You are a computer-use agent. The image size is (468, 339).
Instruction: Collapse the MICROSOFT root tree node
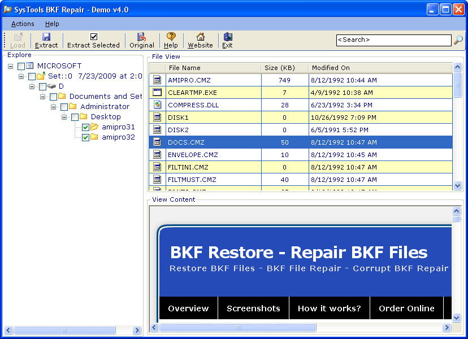[11, 66]
